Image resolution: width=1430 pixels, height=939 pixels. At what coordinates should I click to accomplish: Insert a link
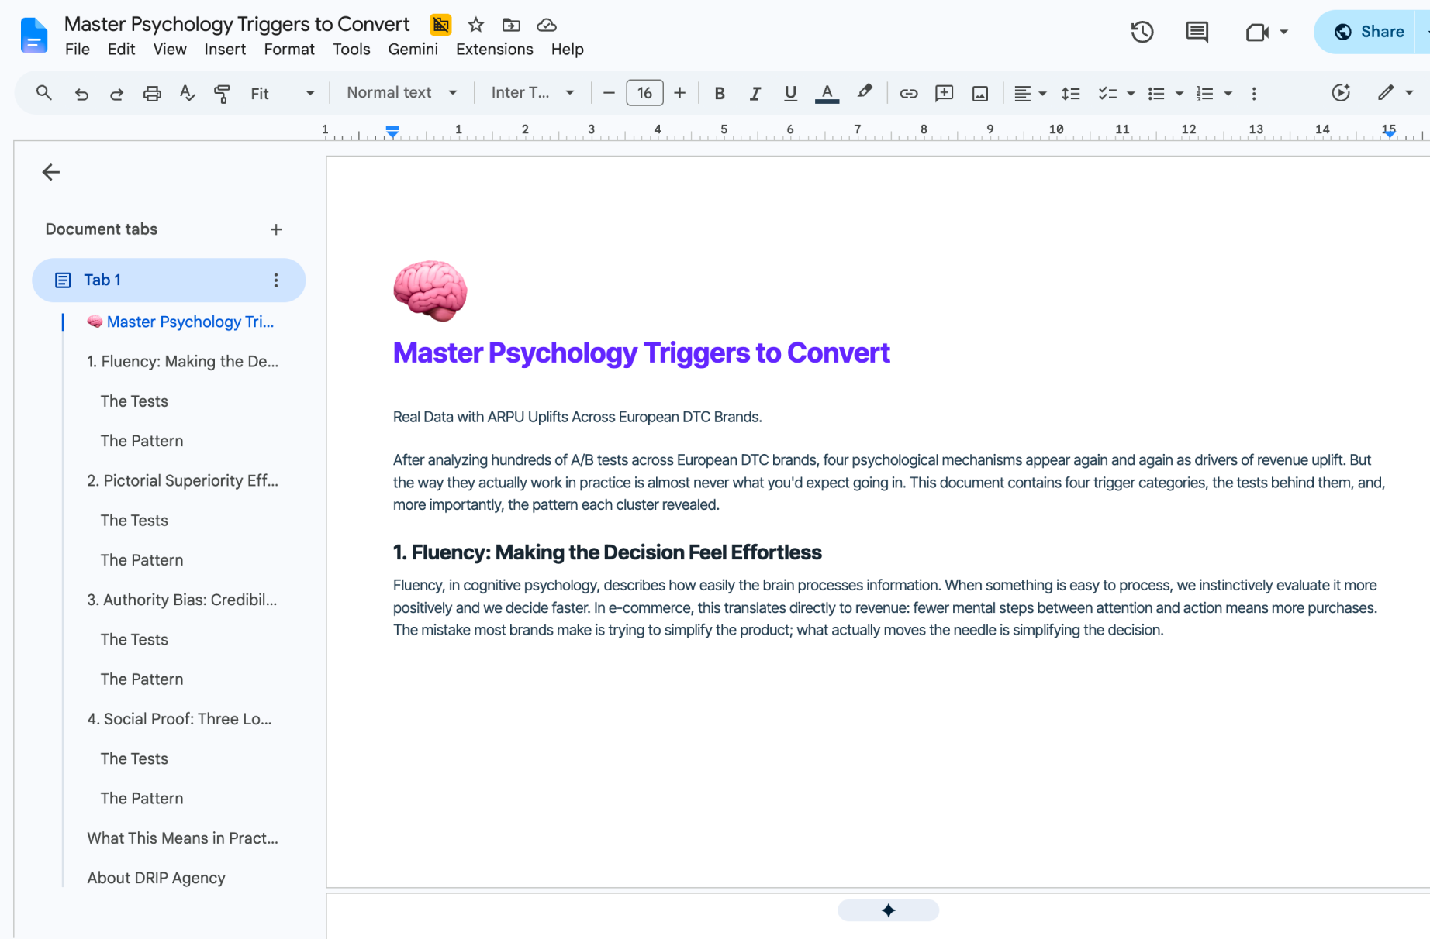908,93
